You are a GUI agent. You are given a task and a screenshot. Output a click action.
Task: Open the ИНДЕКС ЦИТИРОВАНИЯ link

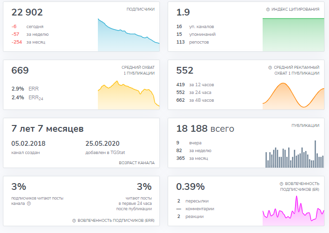click(x=295, y=9)
